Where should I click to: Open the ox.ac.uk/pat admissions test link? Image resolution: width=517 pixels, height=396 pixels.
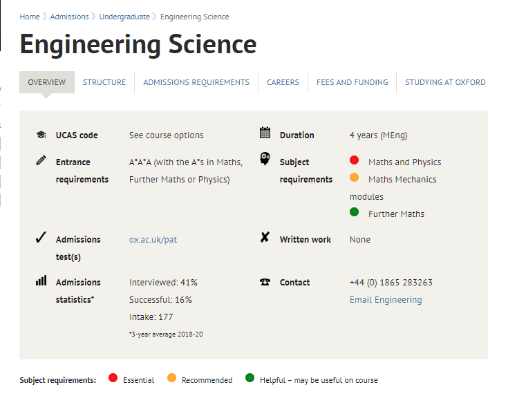point(153,239)
